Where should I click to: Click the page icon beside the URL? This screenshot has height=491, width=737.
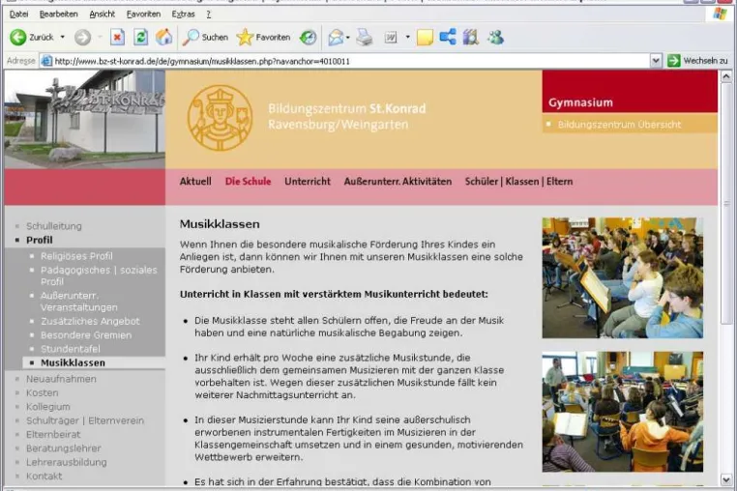[46, 61]
